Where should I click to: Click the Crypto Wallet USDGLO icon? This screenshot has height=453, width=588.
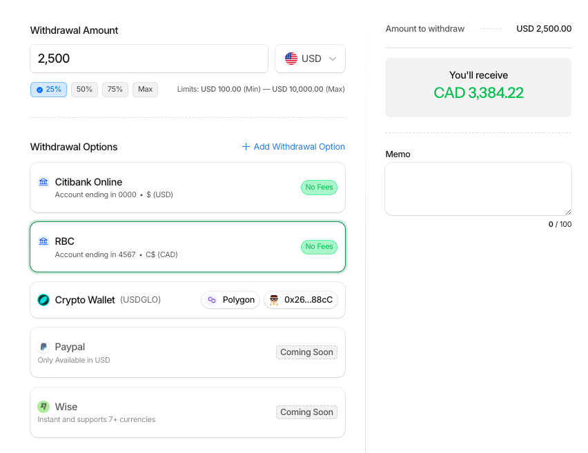click(43, 300)
